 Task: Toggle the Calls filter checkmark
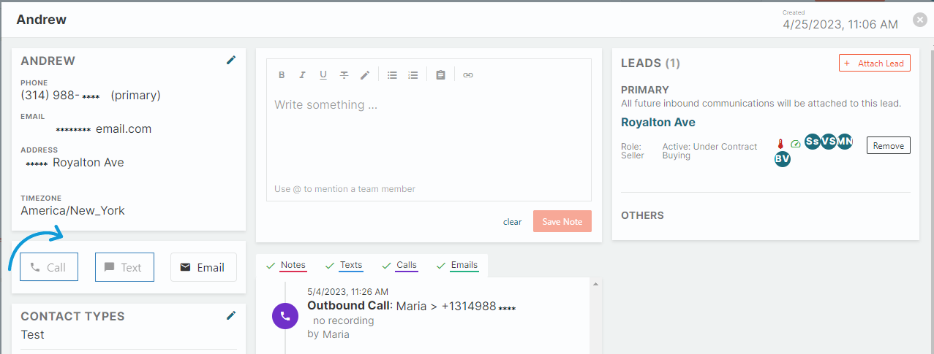386,266
